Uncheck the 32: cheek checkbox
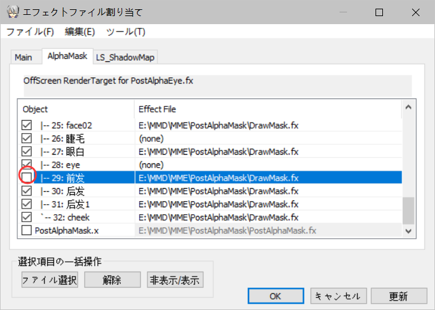This screenshot has width=435, height=310. point(27,217)
